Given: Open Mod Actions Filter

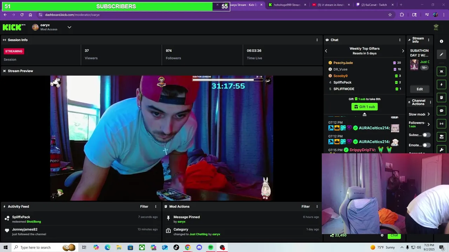Looking at the screenshot, I should click(306, 206).
